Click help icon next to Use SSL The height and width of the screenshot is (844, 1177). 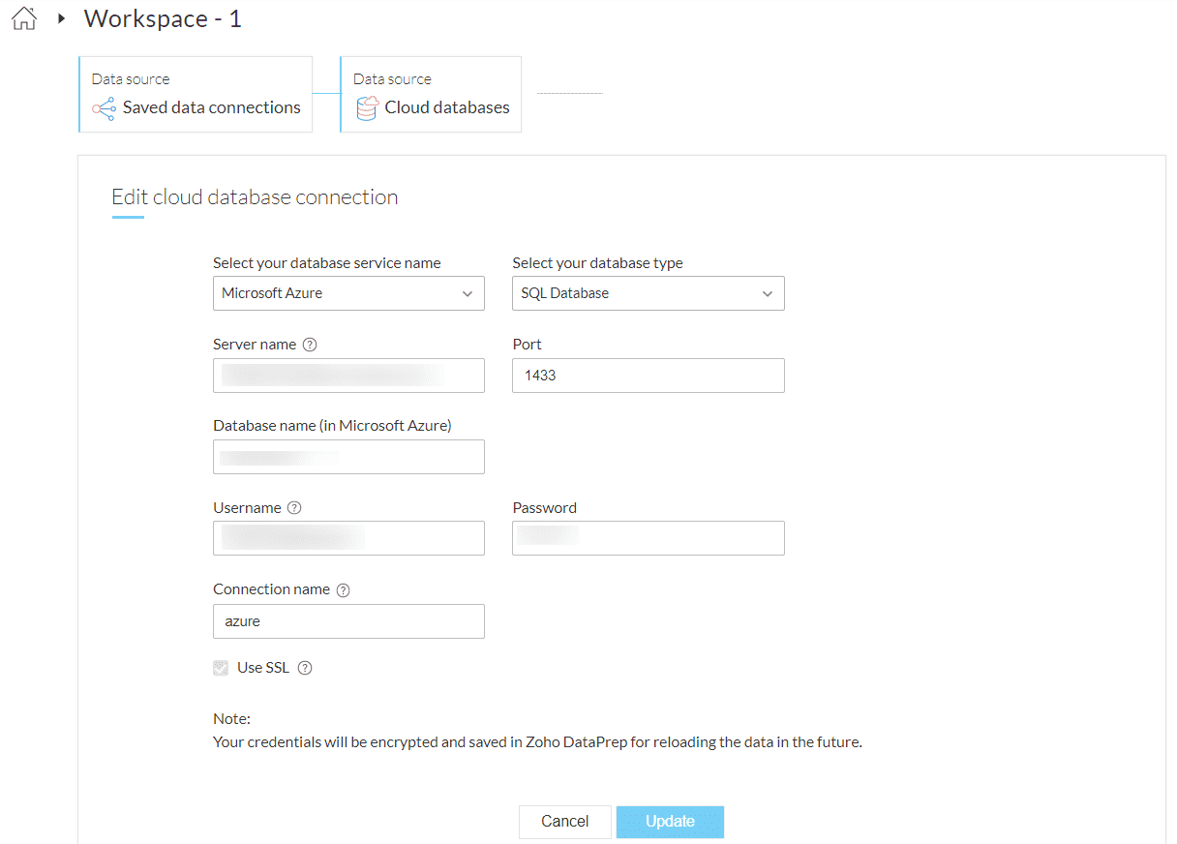tap(305, 668)
